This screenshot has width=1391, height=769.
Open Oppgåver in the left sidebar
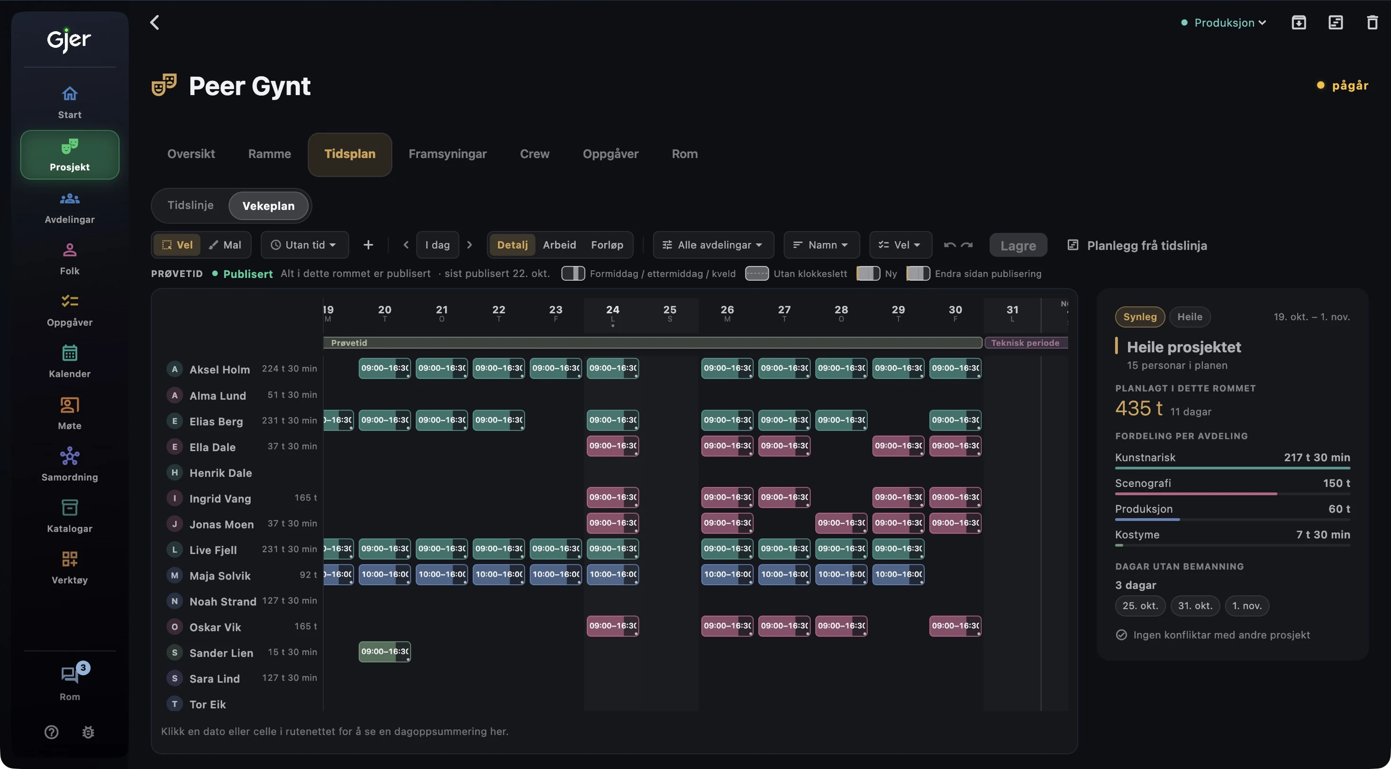pos(70,310)
